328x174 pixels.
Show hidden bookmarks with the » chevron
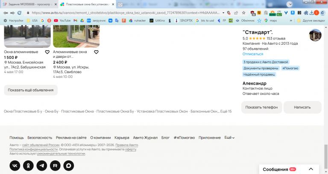[x=291, y=20]
